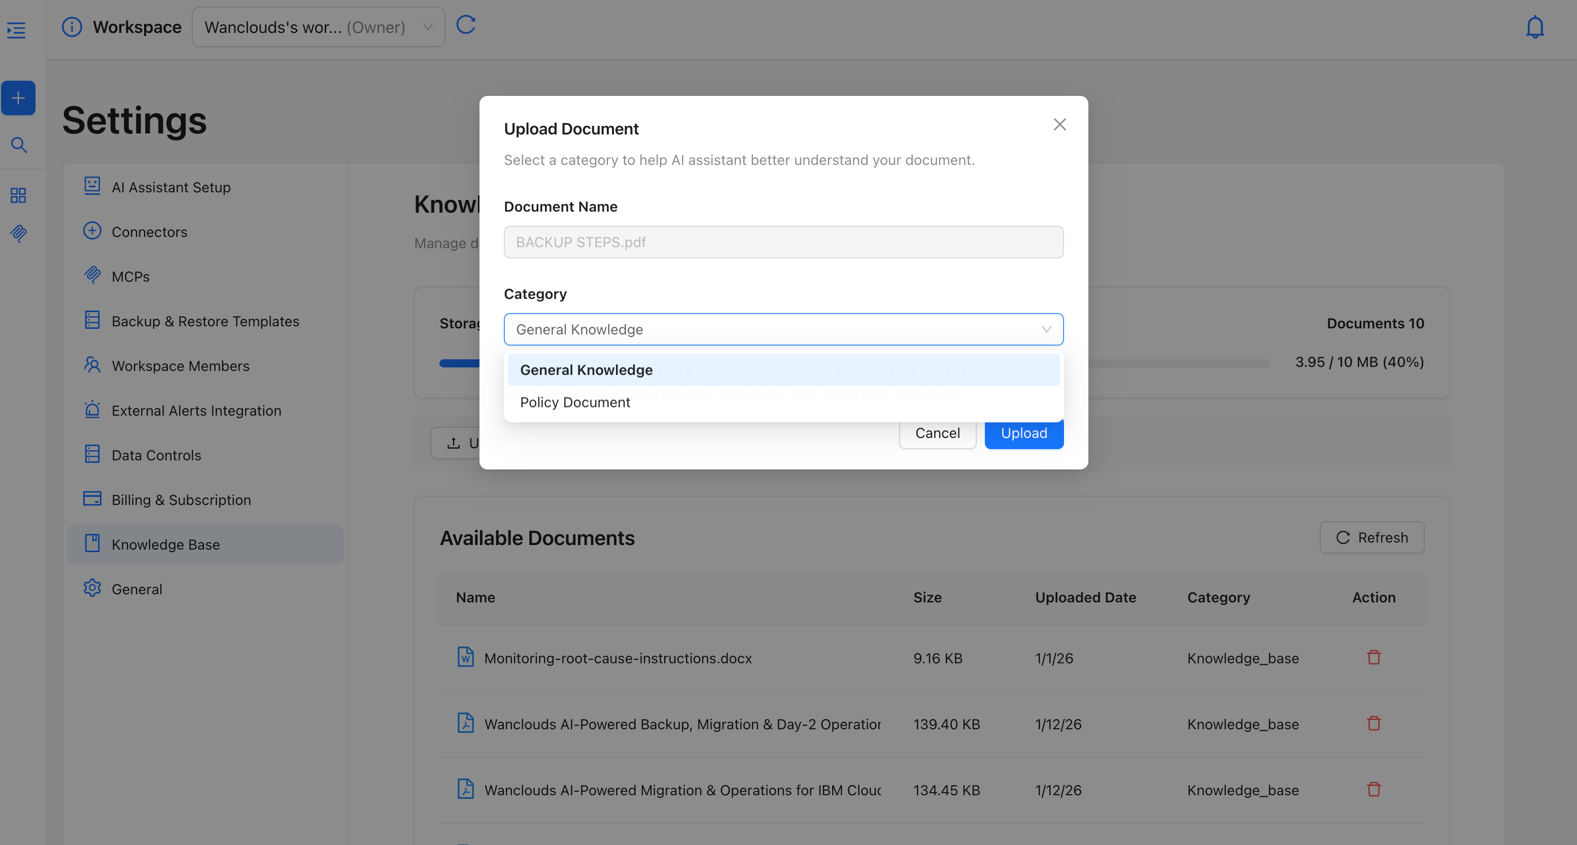Click the workspace refresh icon
This screenshot has width=1577, height=845.
(x=466, y=25)
